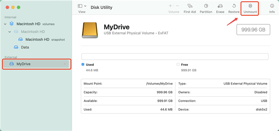Add a volume with plus button

tap(170, 6)
